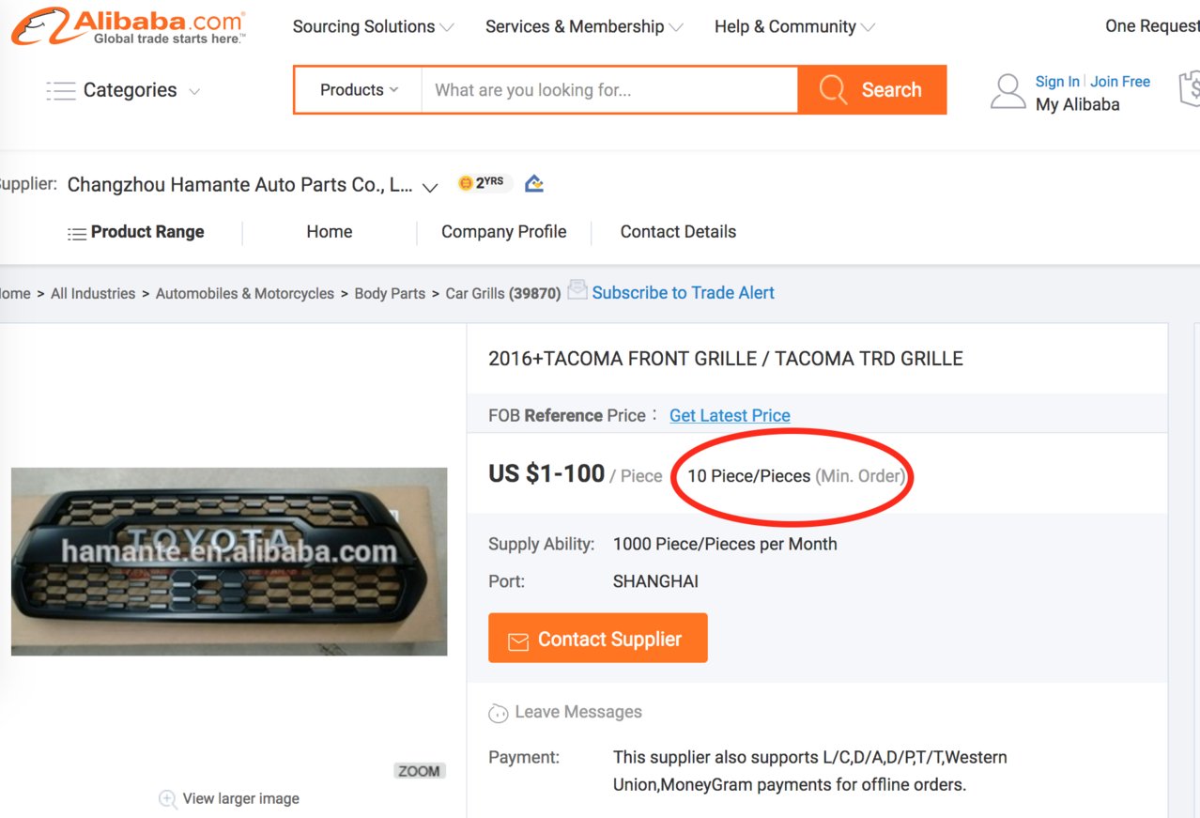Click the Trade Alert envelope icon

577,289
